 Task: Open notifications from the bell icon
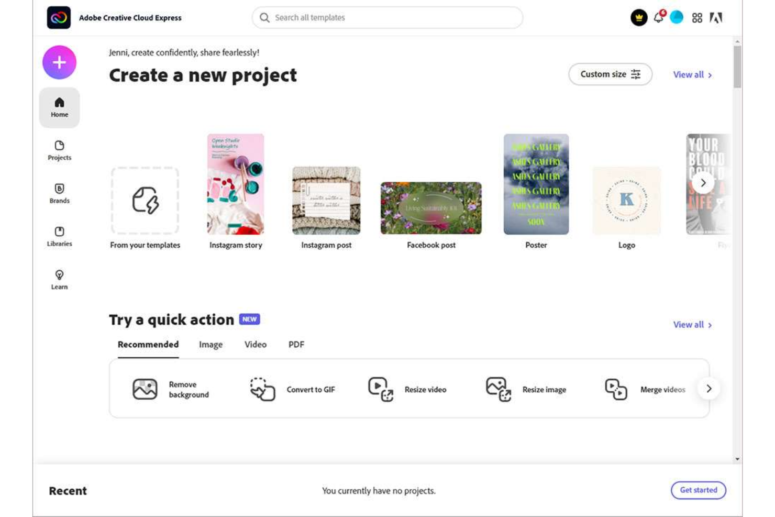pos(659,17)
